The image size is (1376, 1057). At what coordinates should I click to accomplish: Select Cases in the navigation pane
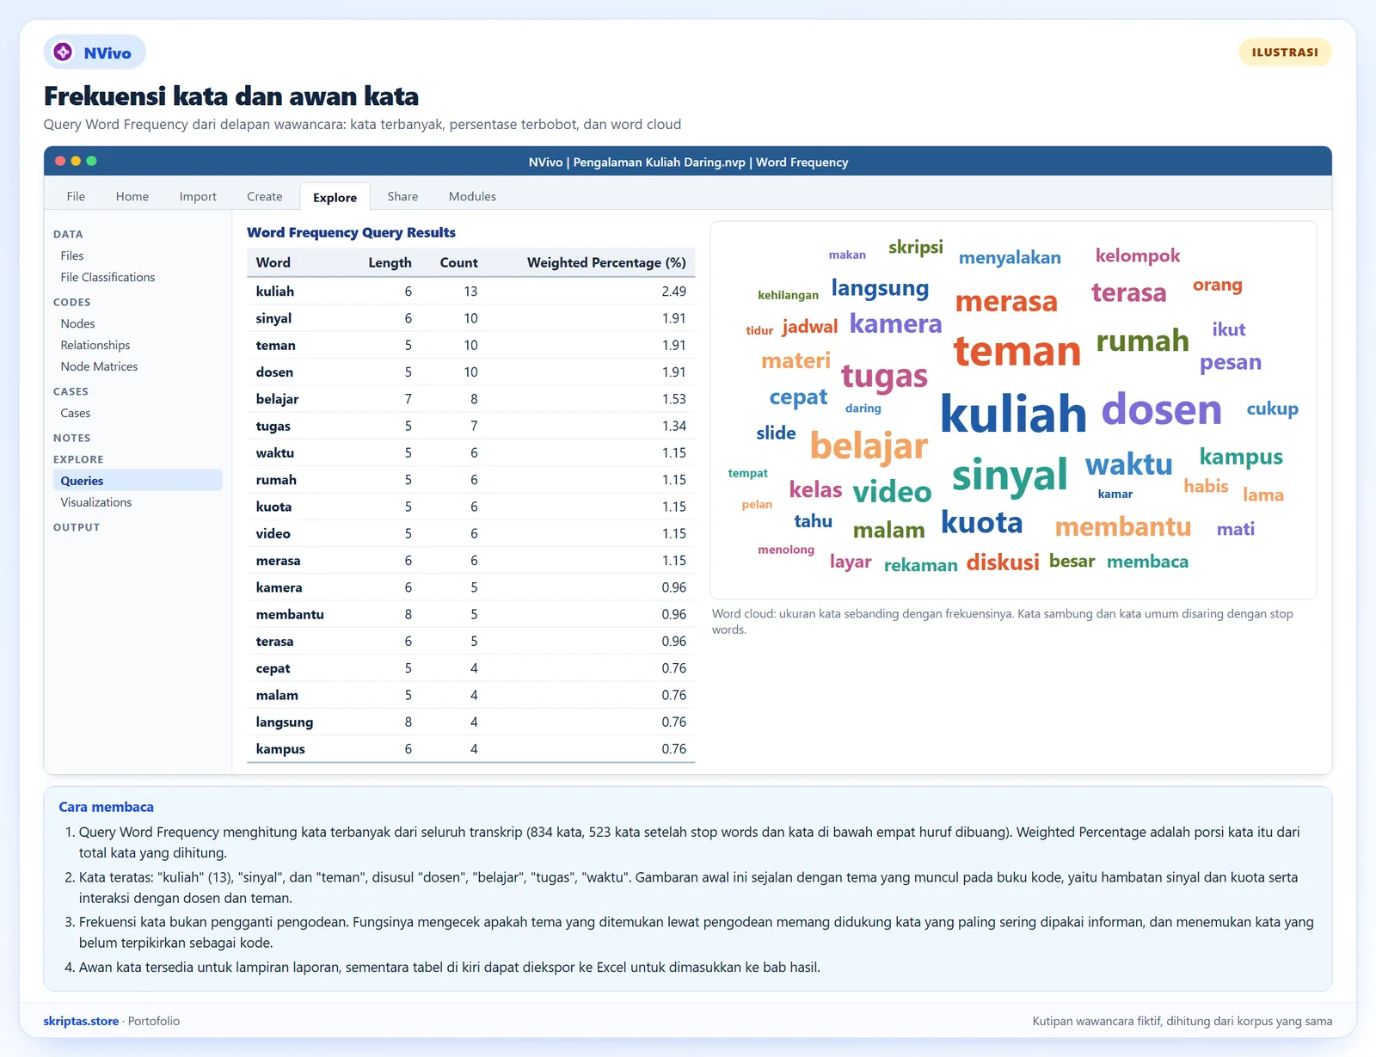(76, 413)
